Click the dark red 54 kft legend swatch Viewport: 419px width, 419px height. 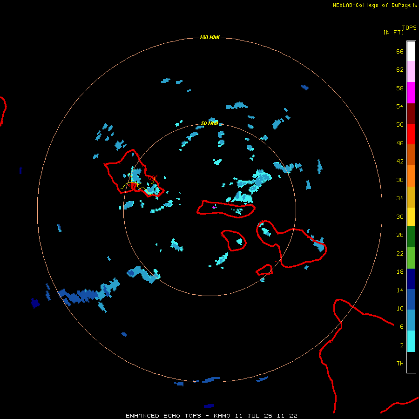click(x=411, y=113)
